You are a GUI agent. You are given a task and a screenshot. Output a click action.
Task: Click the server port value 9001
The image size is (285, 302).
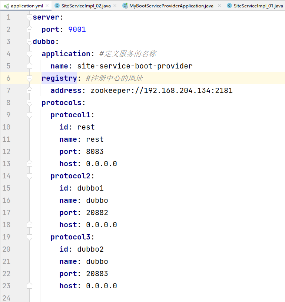pyautogui.click(x=77, y=30)
